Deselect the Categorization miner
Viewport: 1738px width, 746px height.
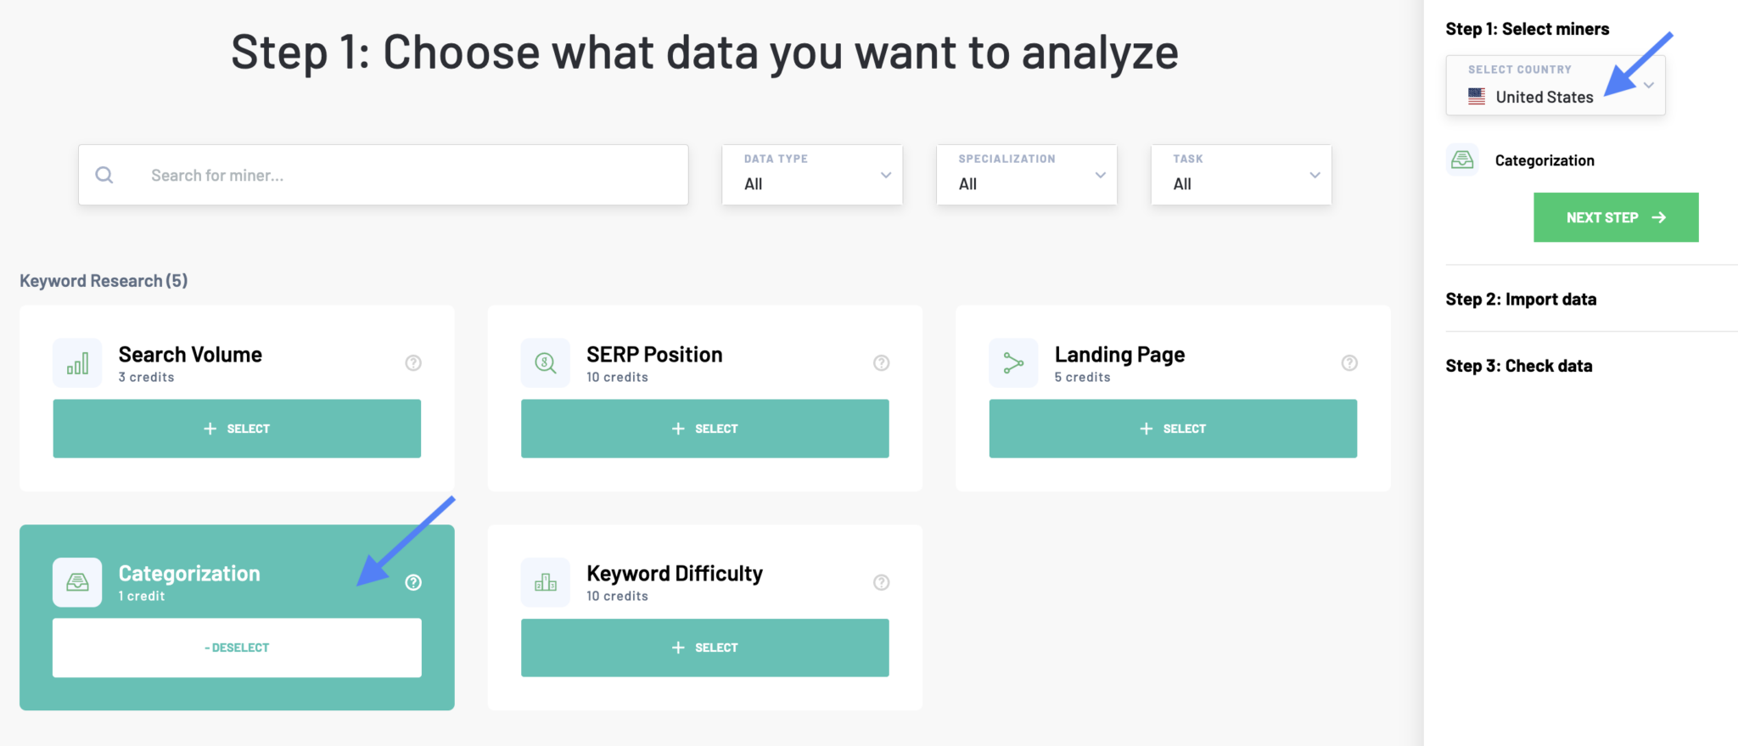pos(237,648)
